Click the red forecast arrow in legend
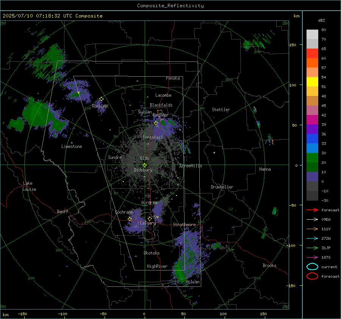 [x=312, y=210]
